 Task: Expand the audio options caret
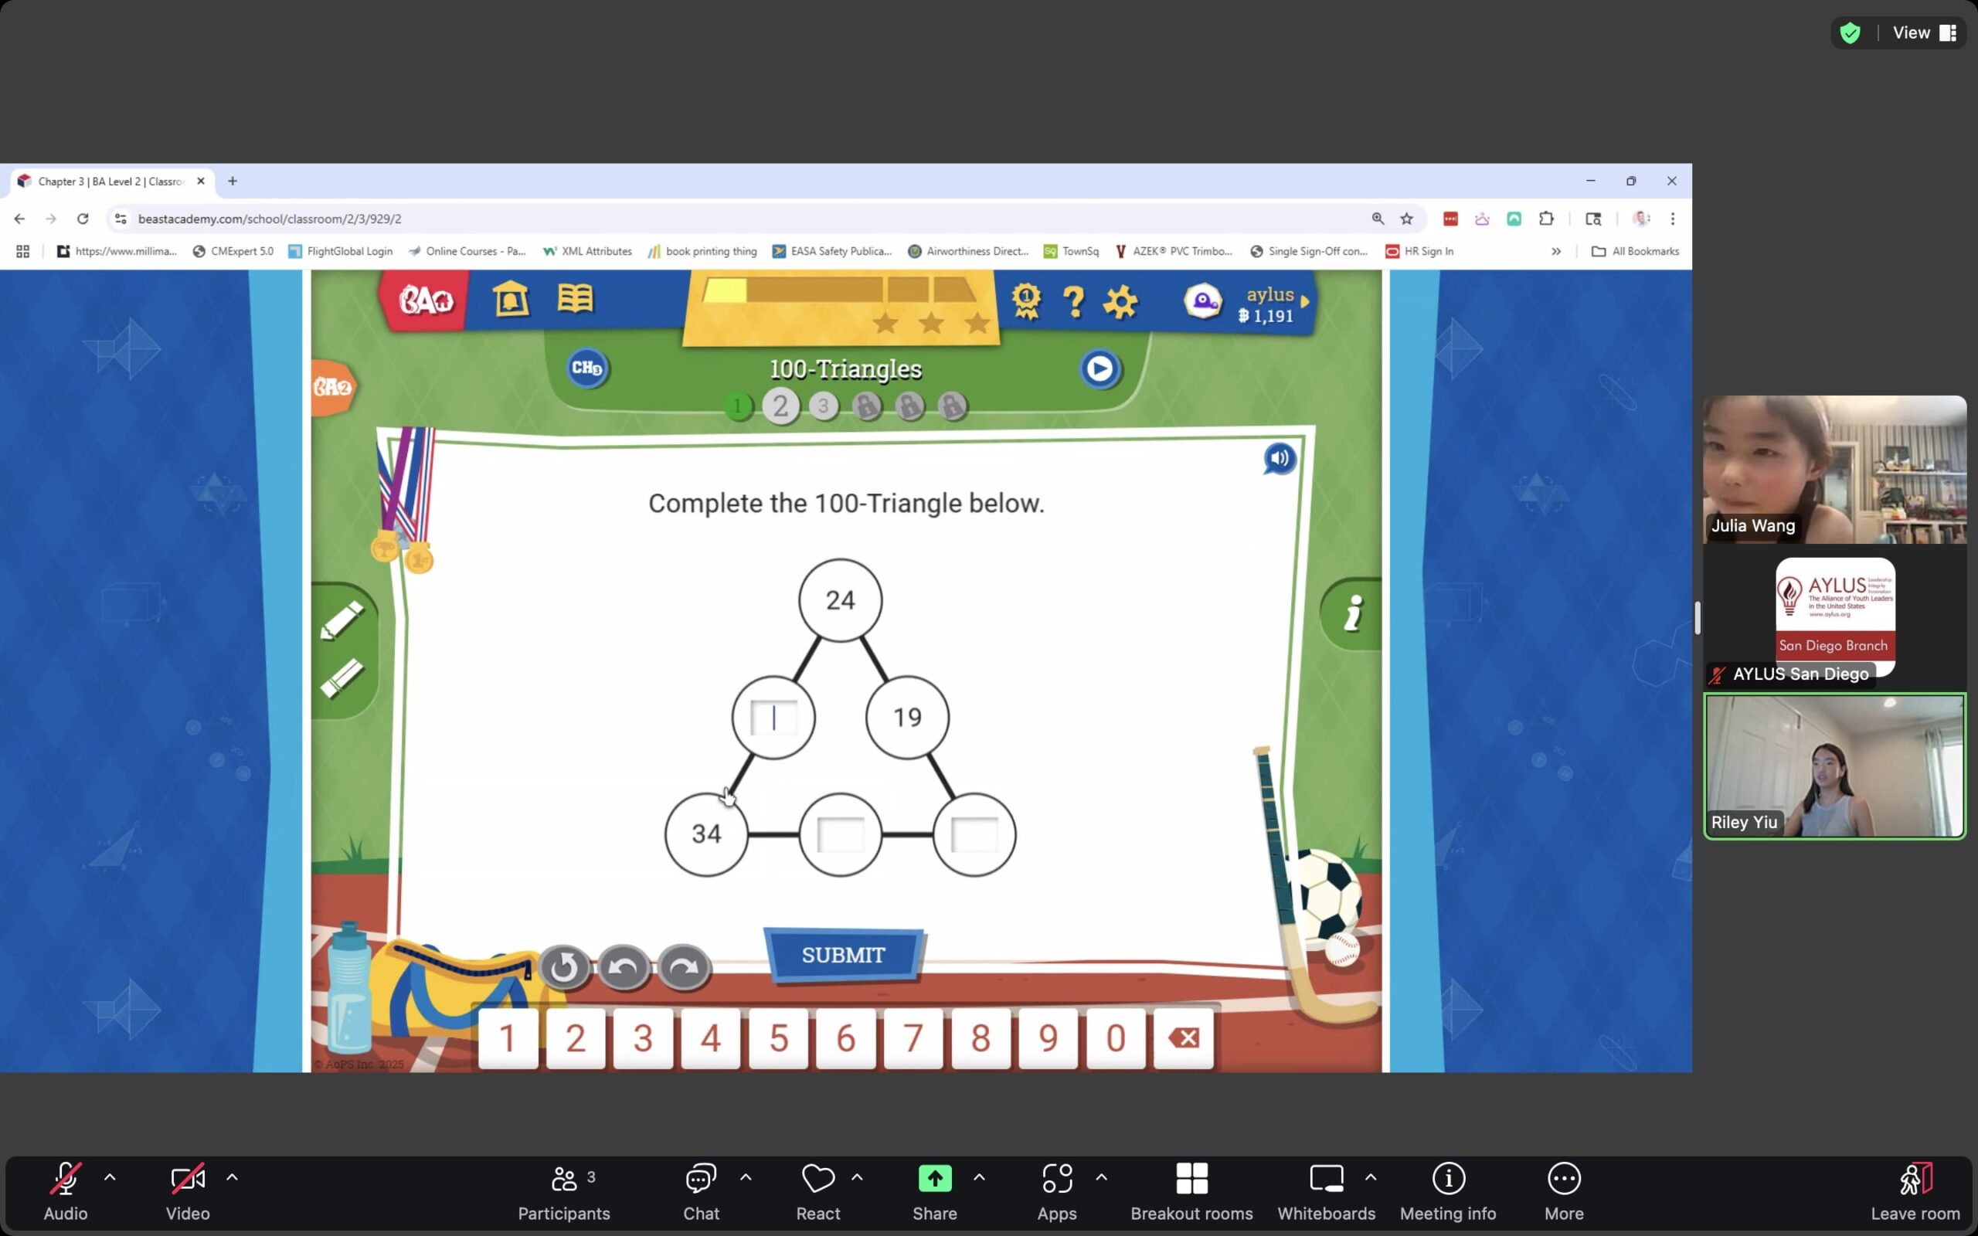(110, 1177)
